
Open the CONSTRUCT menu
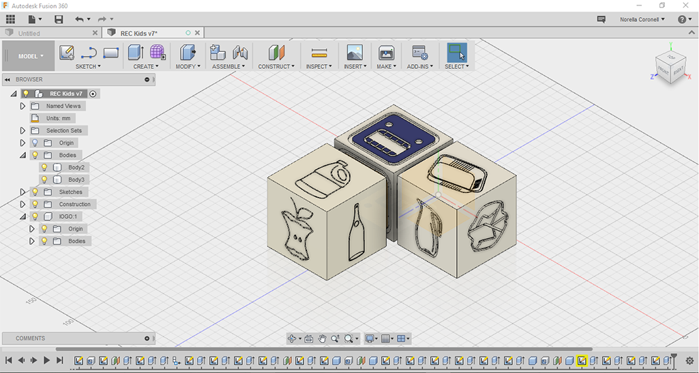point(276,66)
